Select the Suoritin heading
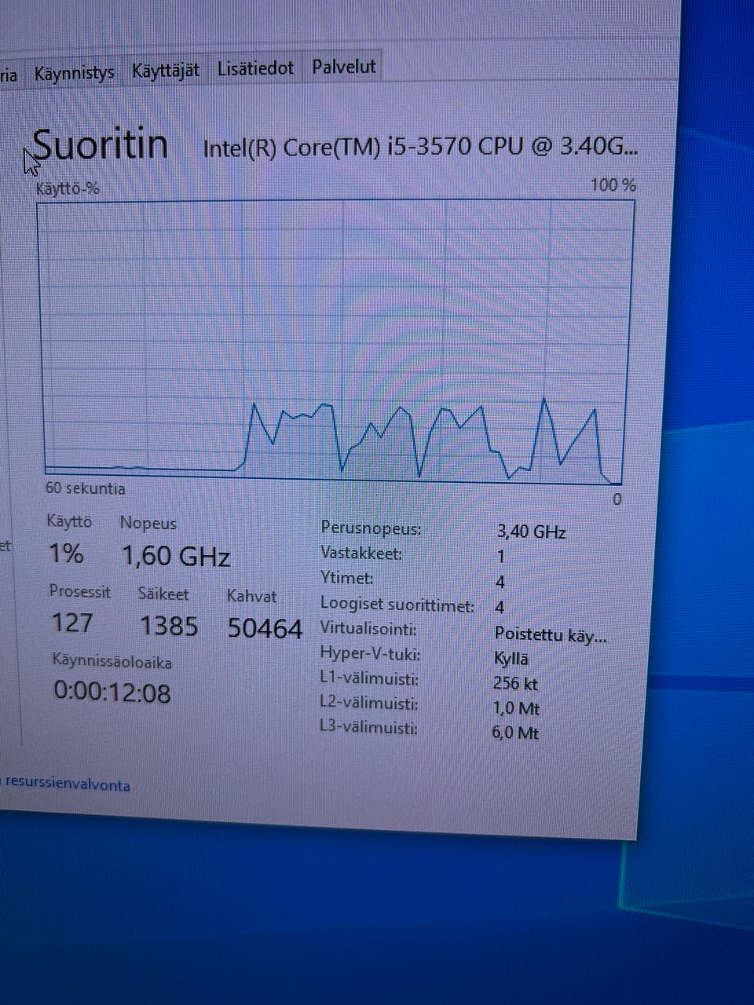This screenshot has height=1005, width=754. (x=101, y=144)
